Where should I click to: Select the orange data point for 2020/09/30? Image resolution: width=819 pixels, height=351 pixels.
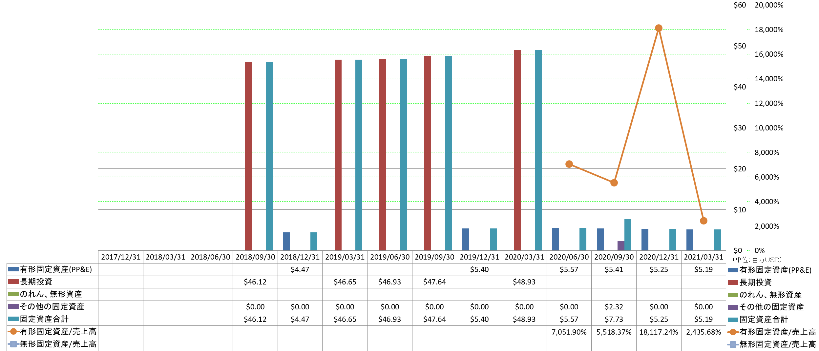click(x=614, y=183)
